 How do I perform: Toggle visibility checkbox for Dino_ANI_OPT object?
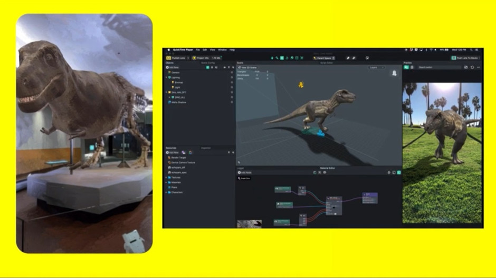(232, 92)
